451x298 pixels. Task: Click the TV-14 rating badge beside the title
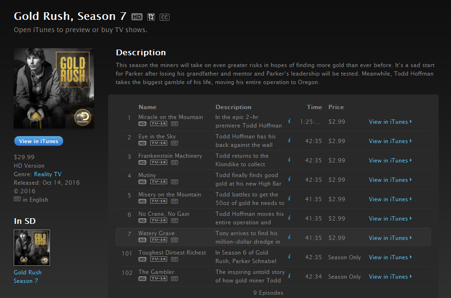point(151,17)
